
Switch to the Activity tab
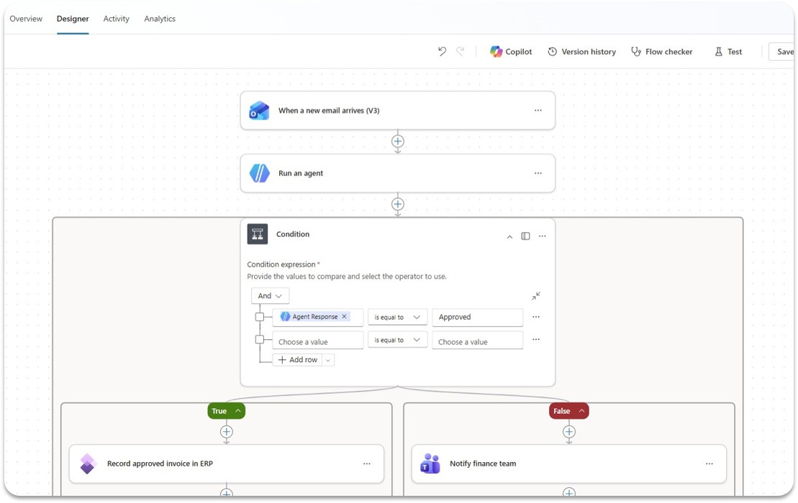pos(116,19)
